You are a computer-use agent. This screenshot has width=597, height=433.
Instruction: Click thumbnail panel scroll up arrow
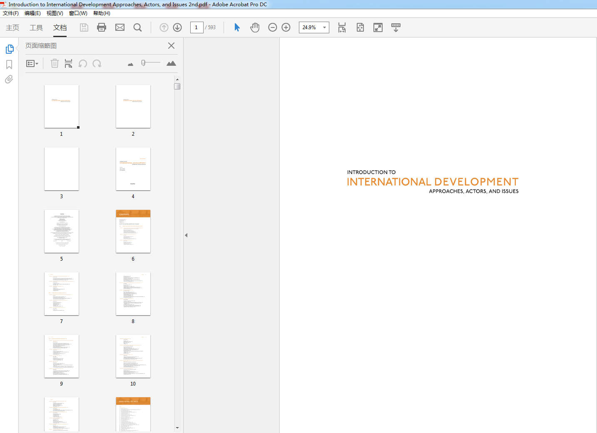177,79
